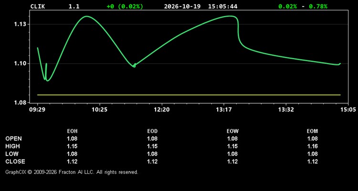Click the EOM LOW value 1.08
The width and height of the screenshot is (358, 191).
coord(312,154)
